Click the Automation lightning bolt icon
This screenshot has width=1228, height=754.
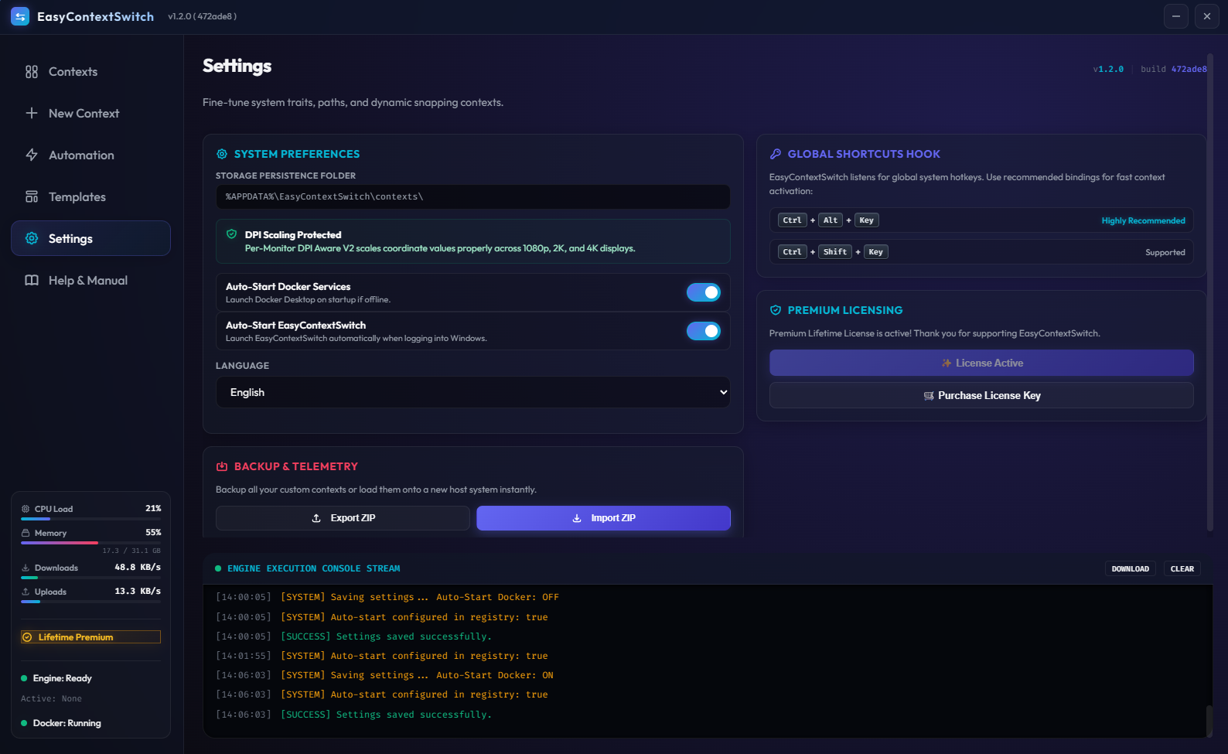click(32, 155)
